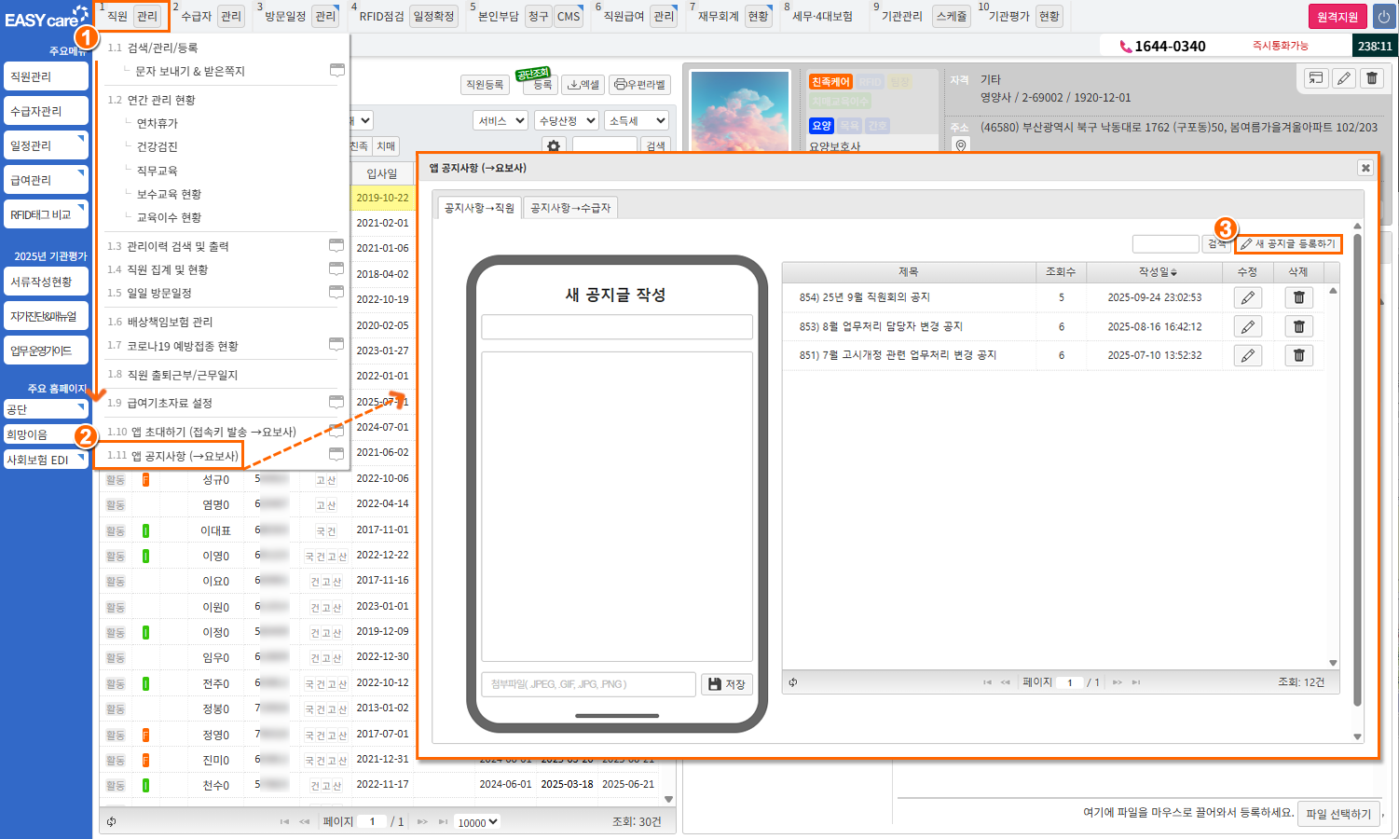Click the 새 공지글 등록하기 button

(1288, 244)
